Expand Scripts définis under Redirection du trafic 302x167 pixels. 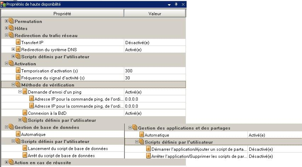click(x=13, y=56)
